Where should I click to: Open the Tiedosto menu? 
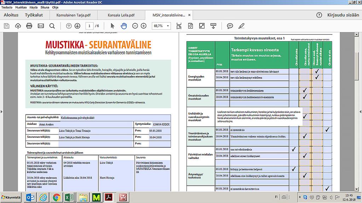(7, 7)
